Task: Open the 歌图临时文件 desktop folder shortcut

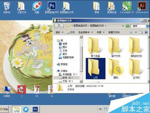Action: (67, 8)
